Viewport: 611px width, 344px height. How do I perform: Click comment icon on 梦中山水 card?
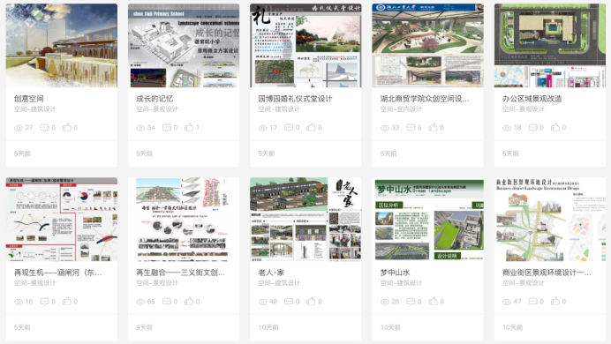(x=411, y=301)
